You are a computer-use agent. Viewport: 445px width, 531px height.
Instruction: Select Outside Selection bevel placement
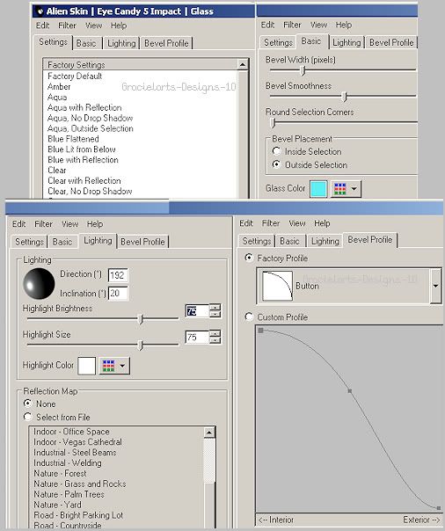pos(277,164)
